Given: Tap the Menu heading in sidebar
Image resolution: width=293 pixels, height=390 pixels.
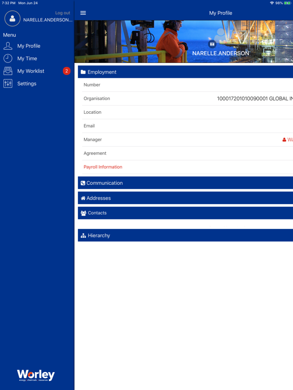Looking at the screenshot, I should tap(10, 35).
